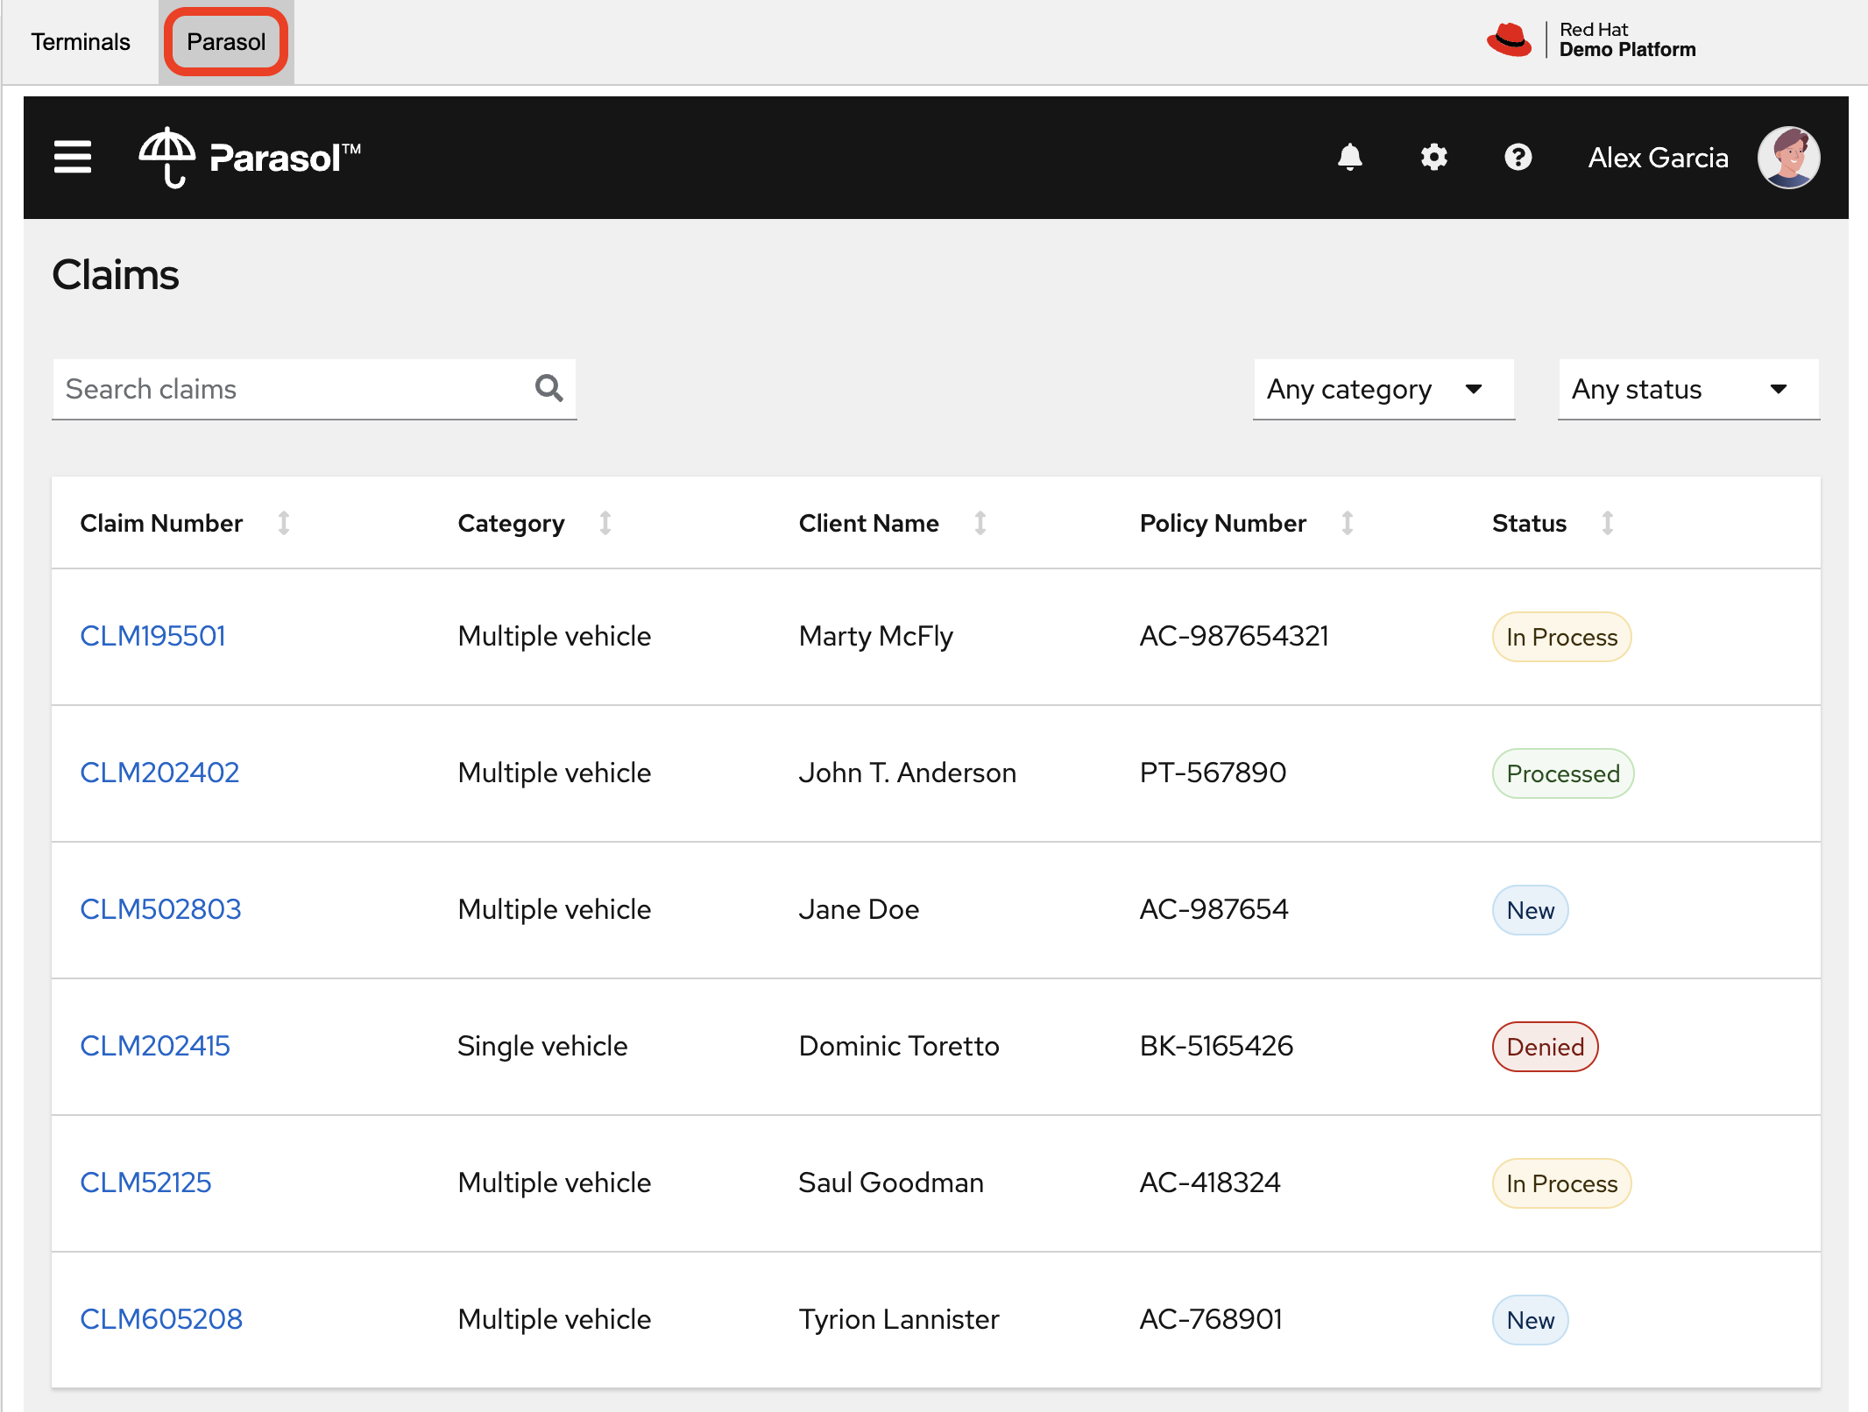Open claim CLM605208
The image size is (1868, 1412).
pyautogui.click(x=161, y=1319)
